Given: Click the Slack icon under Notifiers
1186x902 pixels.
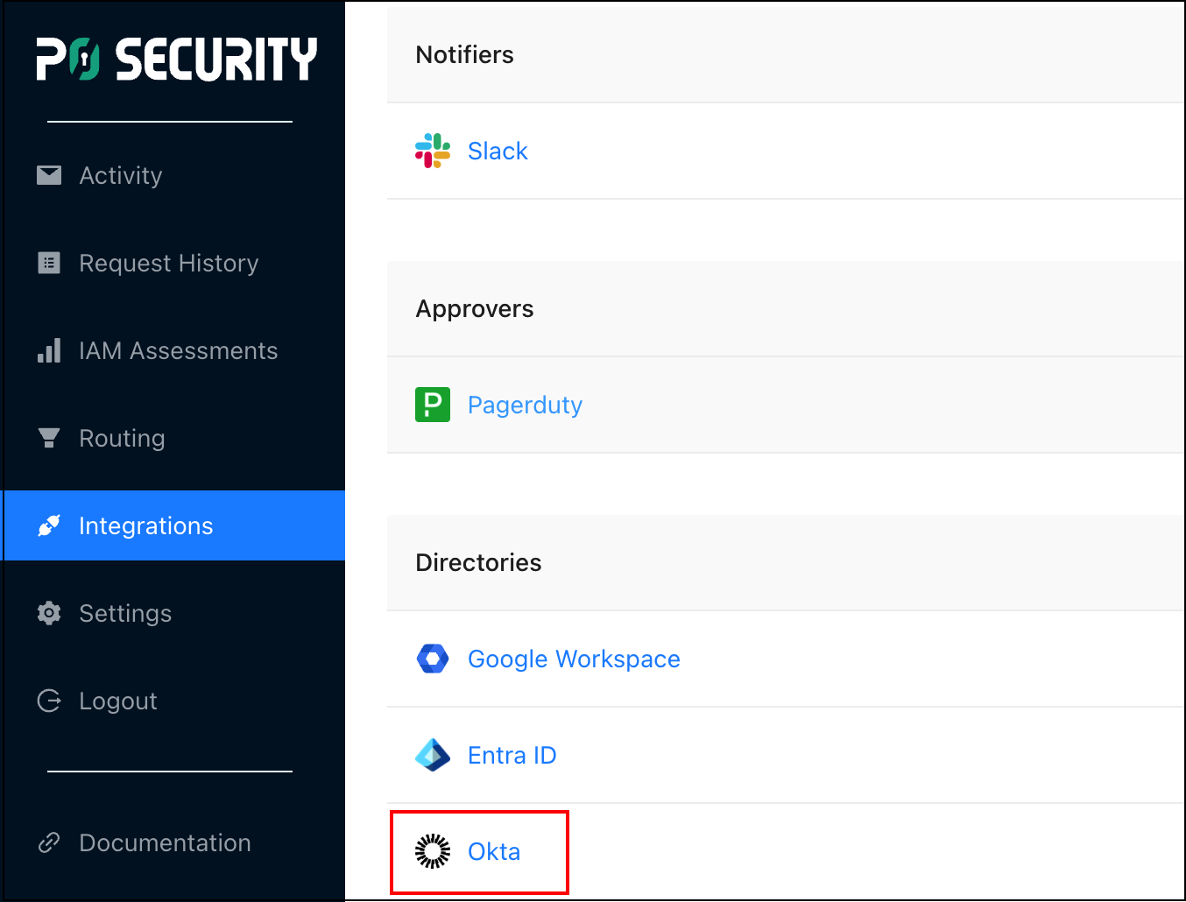Looking at the screenshot, I should (x=432, y=150).
